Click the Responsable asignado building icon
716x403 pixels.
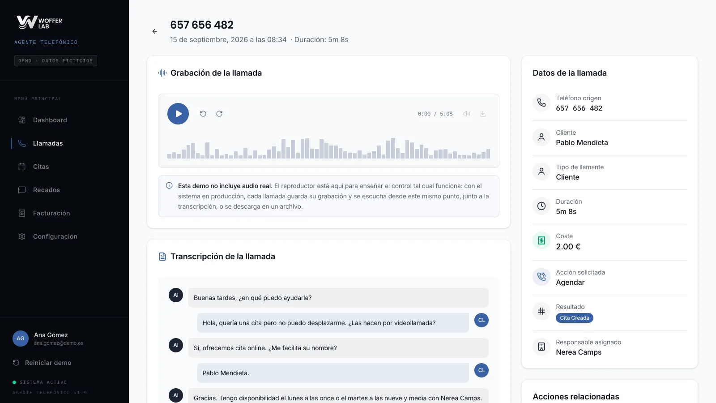click(x=541, y=347)
